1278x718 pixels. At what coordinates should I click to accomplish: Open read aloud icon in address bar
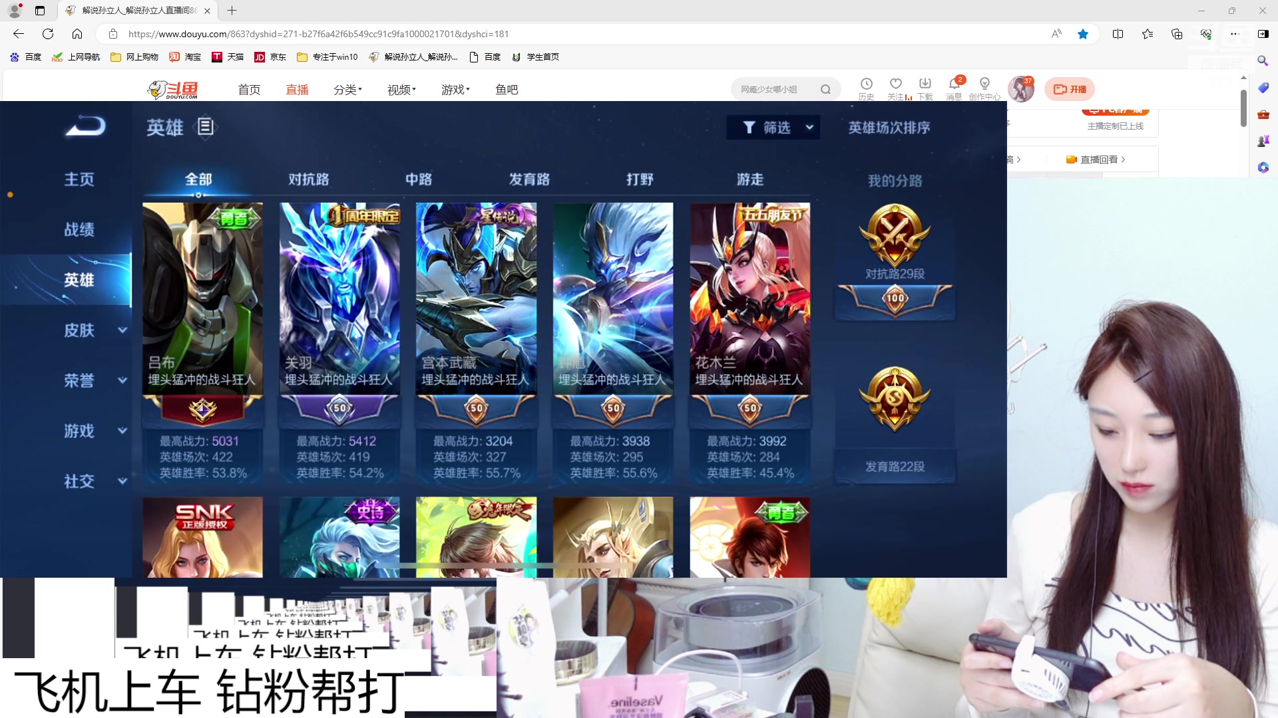coord(1056,34)
